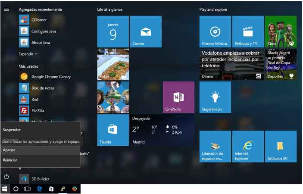Viewport: 303px width, 194px height.
Task: Open the Madrid weather tile
Action: coord(162,130)
